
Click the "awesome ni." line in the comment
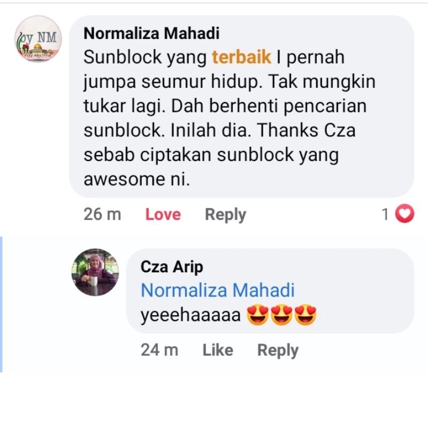[137, 179]
